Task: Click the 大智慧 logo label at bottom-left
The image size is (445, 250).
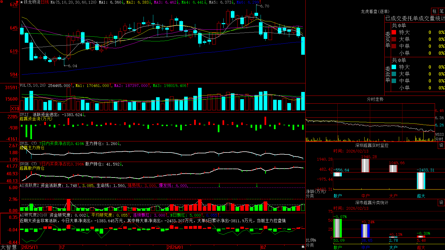Action: 9,247
